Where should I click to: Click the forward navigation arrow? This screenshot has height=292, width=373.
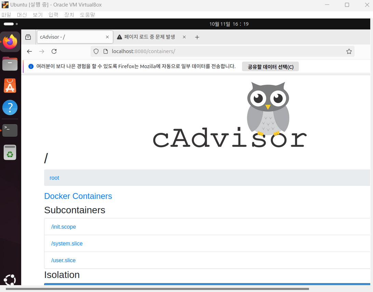42,51
